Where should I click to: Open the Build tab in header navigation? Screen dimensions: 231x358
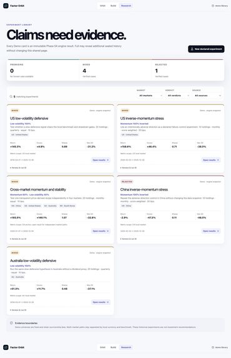113,6
